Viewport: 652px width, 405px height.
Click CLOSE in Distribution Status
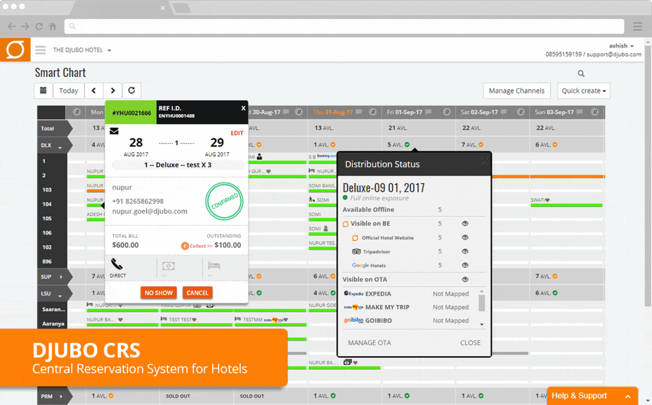coord(471,343)
